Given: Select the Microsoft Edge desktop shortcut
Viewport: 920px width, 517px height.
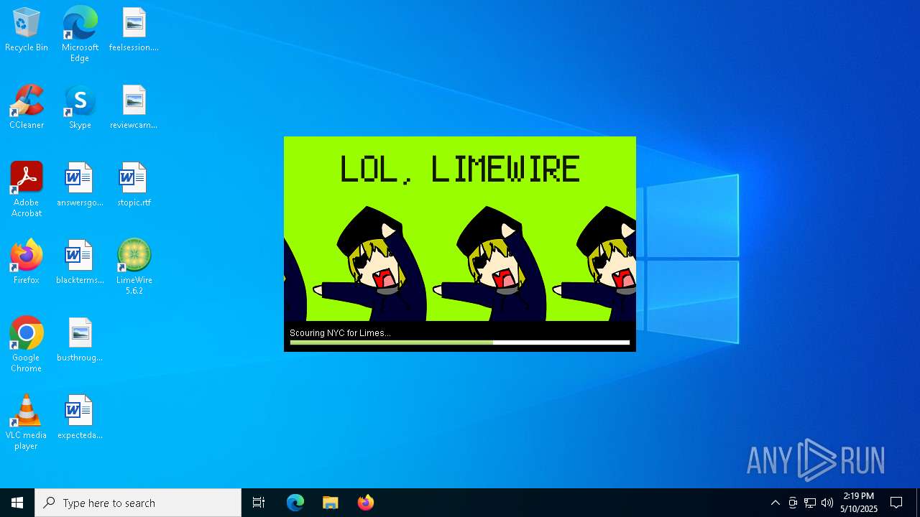Looking at the screenshot, I should point(80,34).
